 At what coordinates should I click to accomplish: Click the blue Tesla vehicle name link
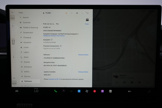[87, 24]
